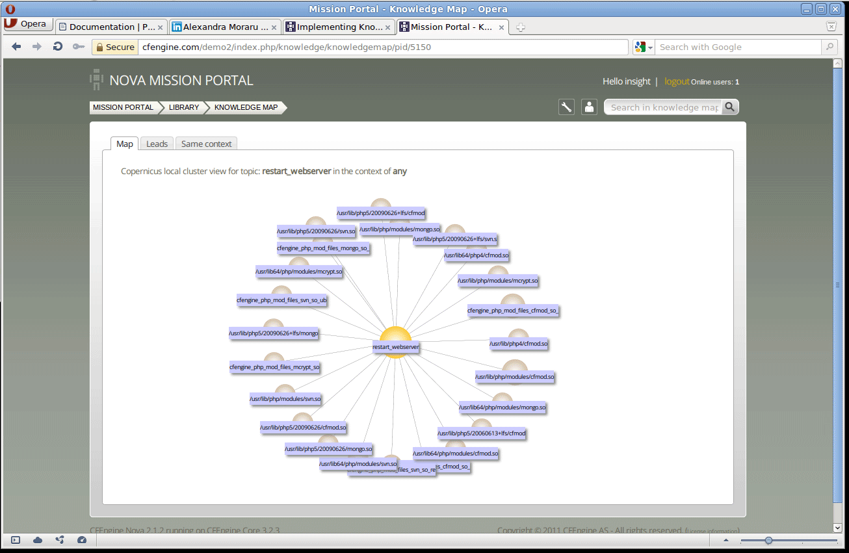
Task: Open the user profile icon
Action: coord(589,107)
